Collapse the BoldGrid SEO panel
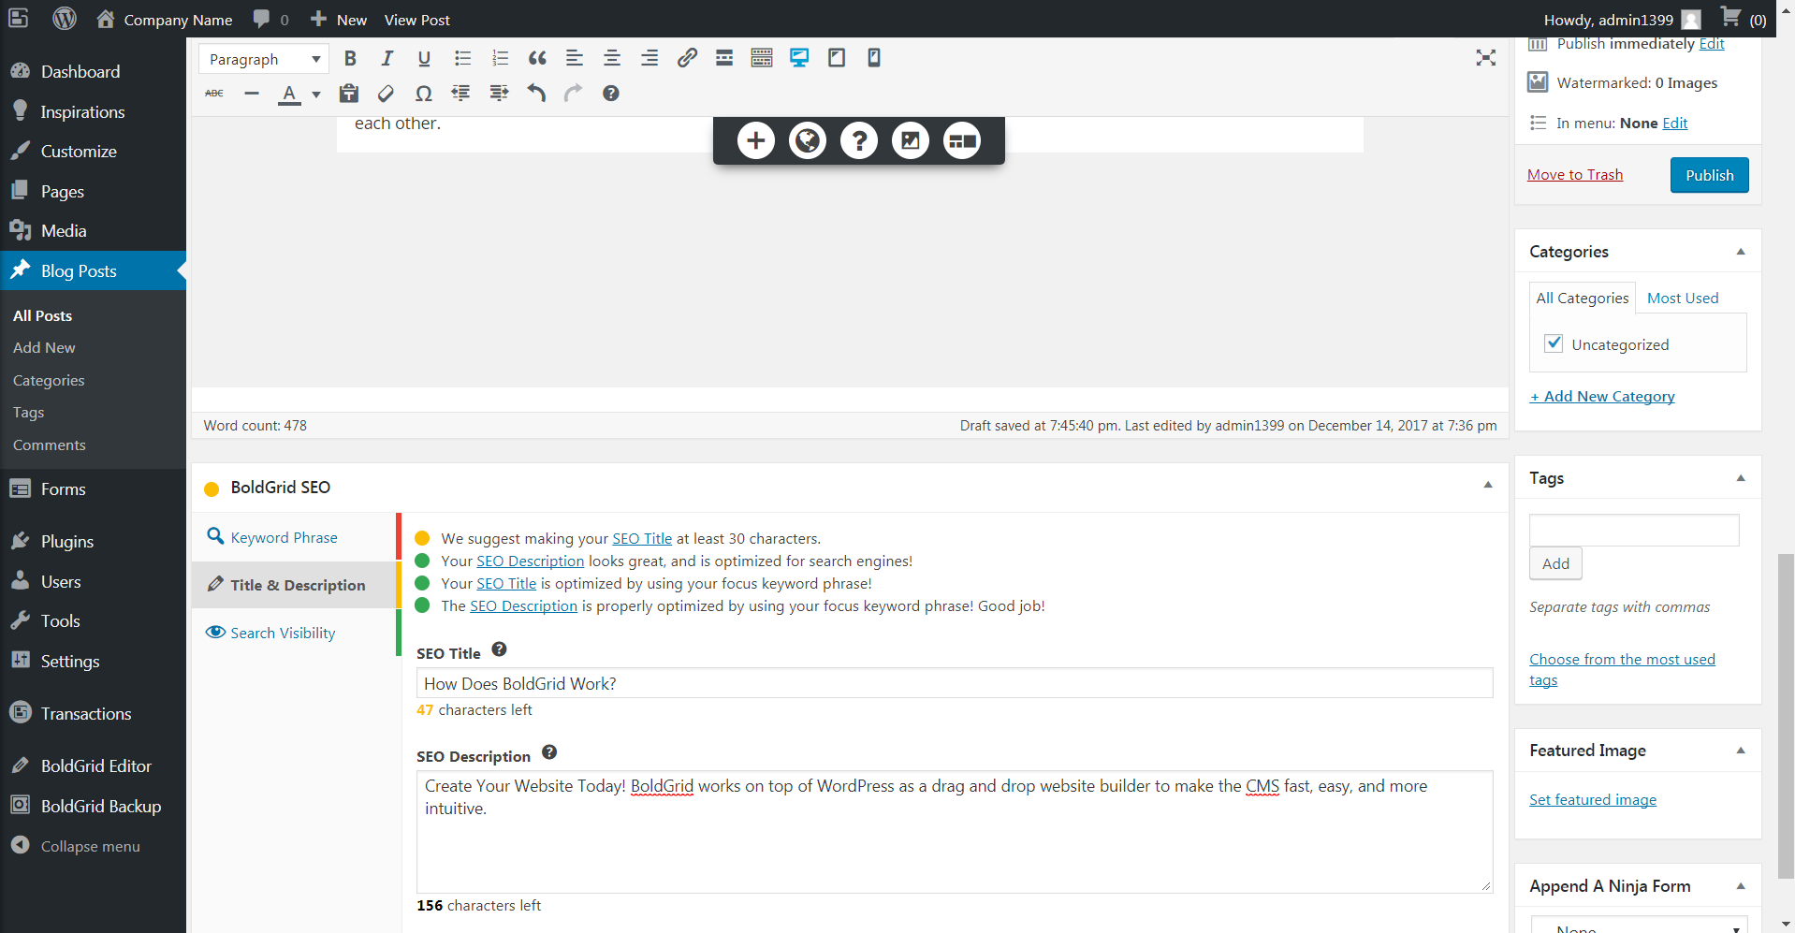The height and width of the screenshot is (933, 1795). (1487, 485)
